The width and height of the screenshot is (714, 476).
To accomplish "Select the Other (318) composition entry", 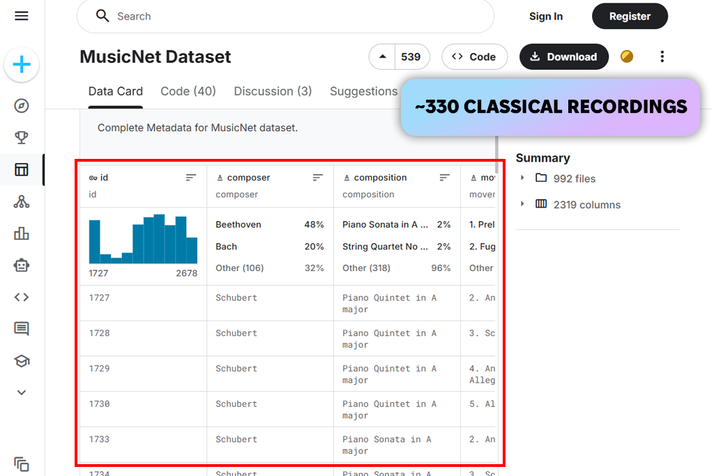I will [396, 268].
